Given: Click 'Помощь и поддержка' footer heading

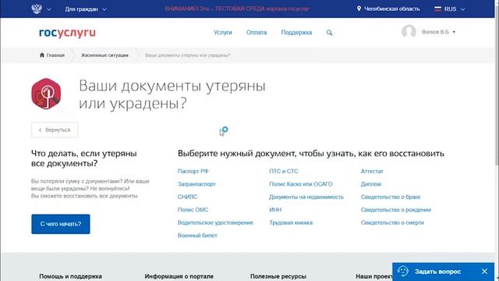Looking at the screenshot, I should point(71,276).
